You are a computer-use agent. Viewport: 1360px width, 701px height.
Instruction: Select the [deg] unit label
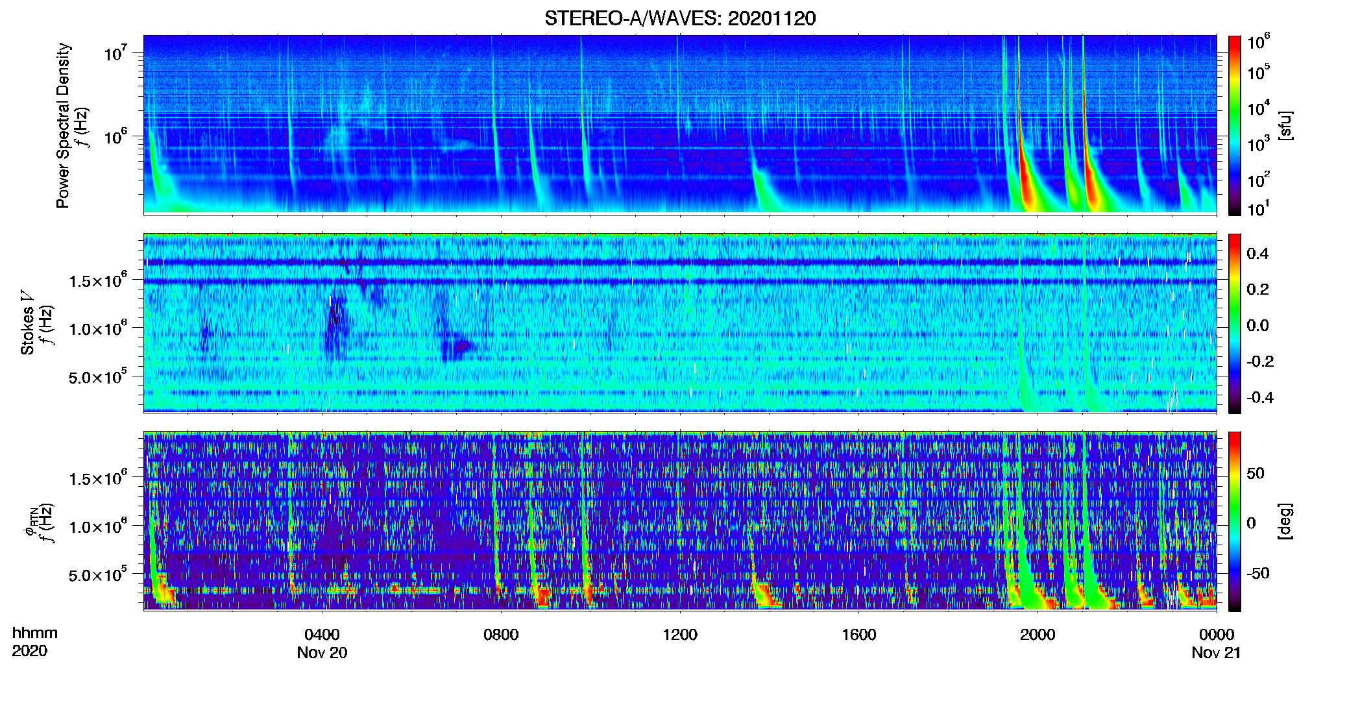tap(1285, 521)
